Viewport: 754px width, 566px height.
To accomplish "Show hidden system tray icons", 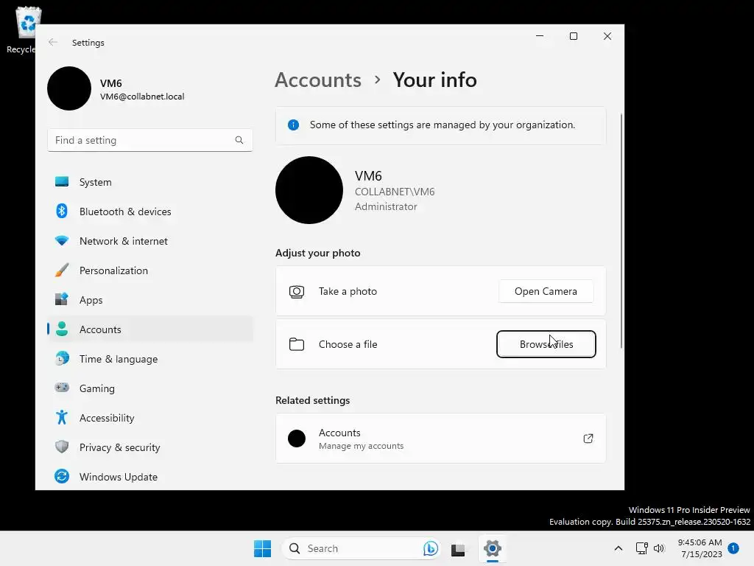I will point(619,548).
